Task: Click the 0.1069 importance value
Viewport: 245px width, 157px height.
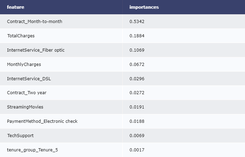Action: point(137,50)
